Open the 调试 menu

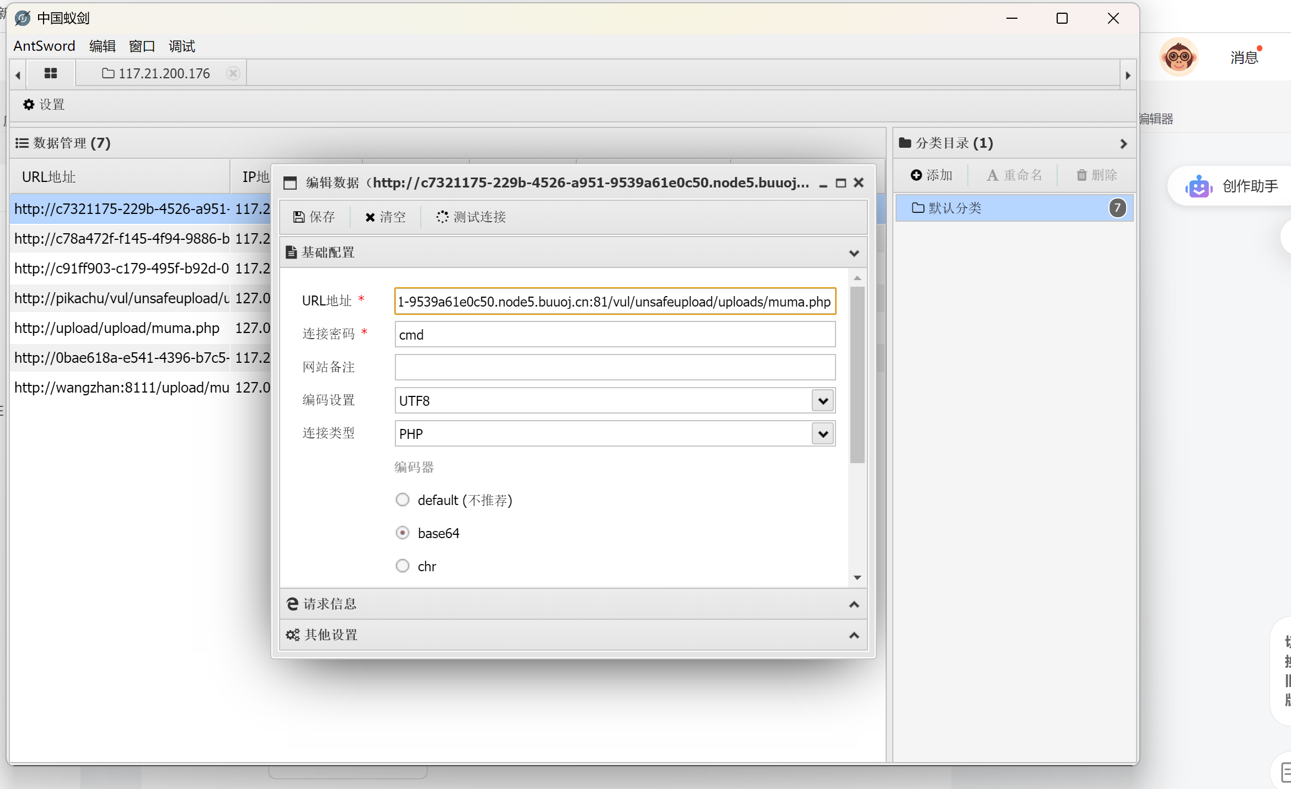pyautogui.click(x=182, y=46)
